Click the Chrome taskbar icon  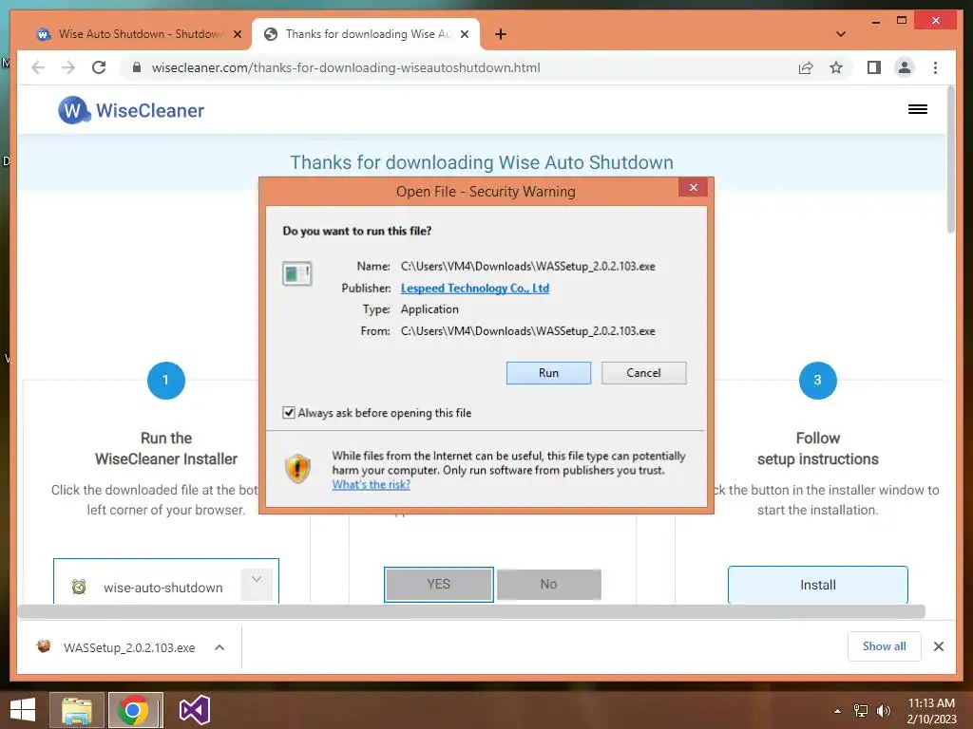(135, 710)
